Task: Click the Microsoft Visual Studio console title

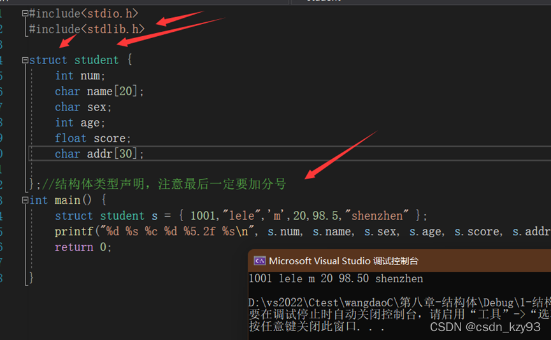Action: [x=343, y=261]
